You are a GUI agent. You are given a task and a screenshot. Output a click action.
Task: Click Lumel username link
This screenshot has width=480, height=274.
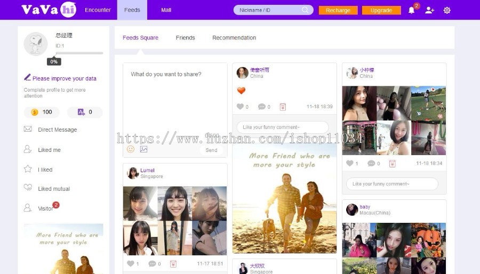tap(147, 171)
